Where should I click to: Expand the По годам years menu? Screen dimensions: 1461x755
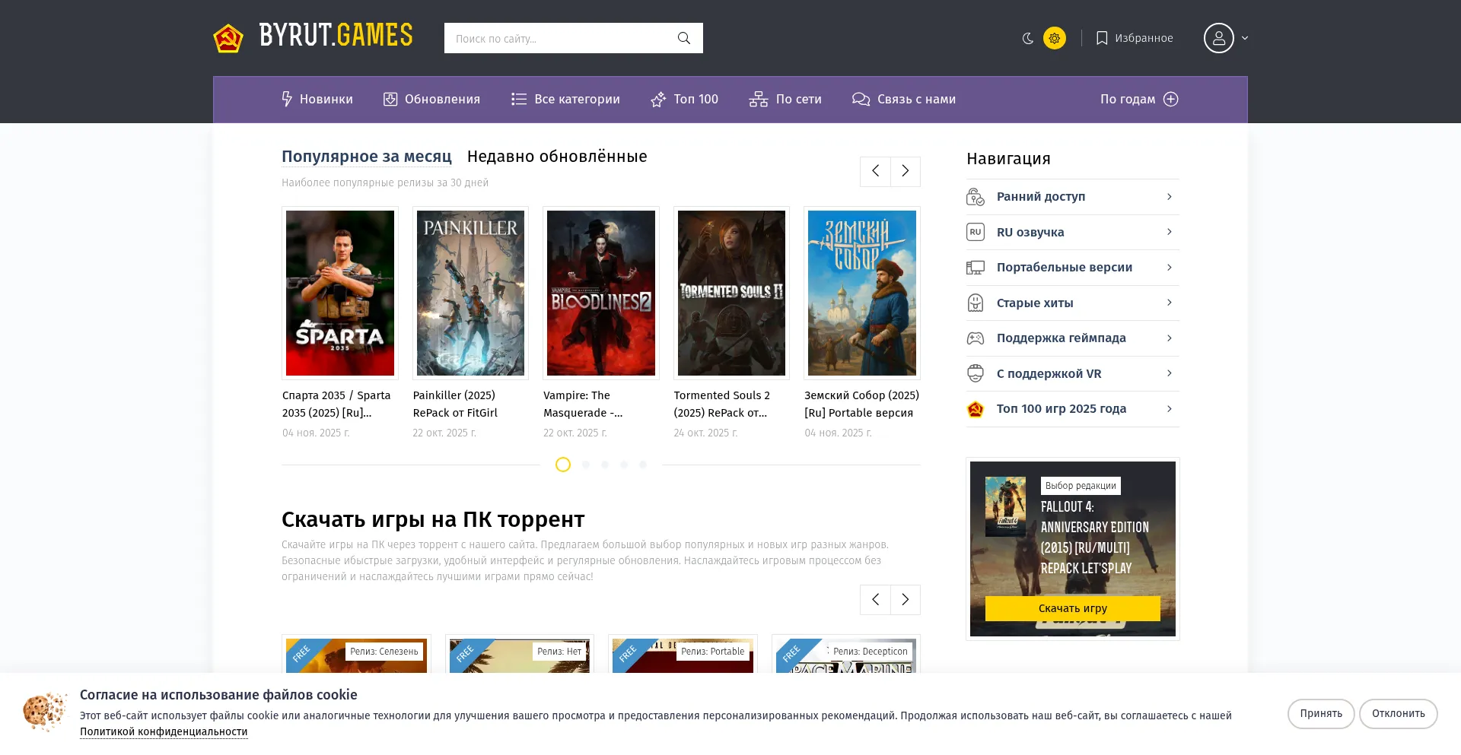pos(1138,100)
